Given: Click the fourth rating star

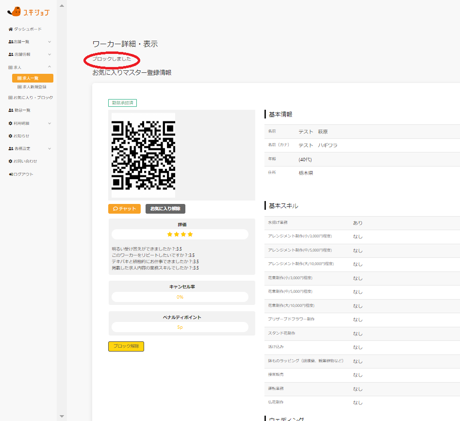Looking at the screenshot, I should point(190,234).
